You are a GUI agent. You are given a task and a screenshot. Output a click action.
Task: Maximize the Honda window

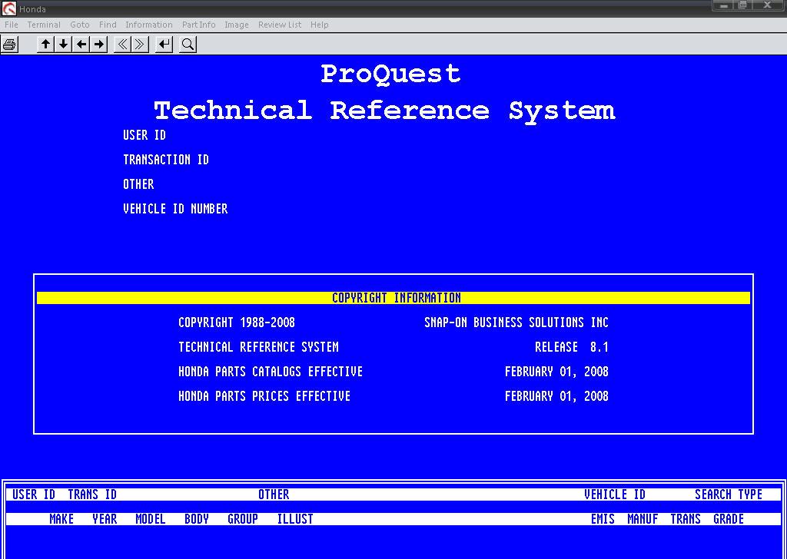point(743,5)
